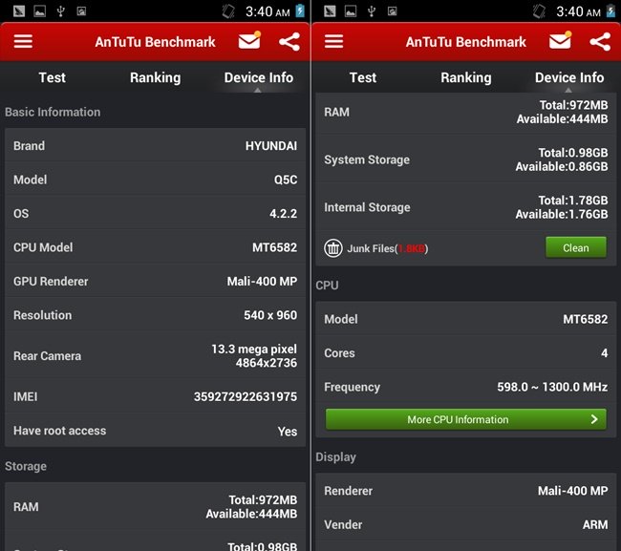The image size is (621, 551).
Task: Switch to the Test tab on left screen
Action: click(53, 77)
